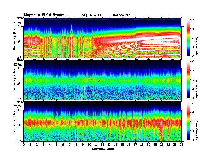Click the "-5" tick on the dH/dt color bar
Screen dimensions: 216x166
pos(193,20)
